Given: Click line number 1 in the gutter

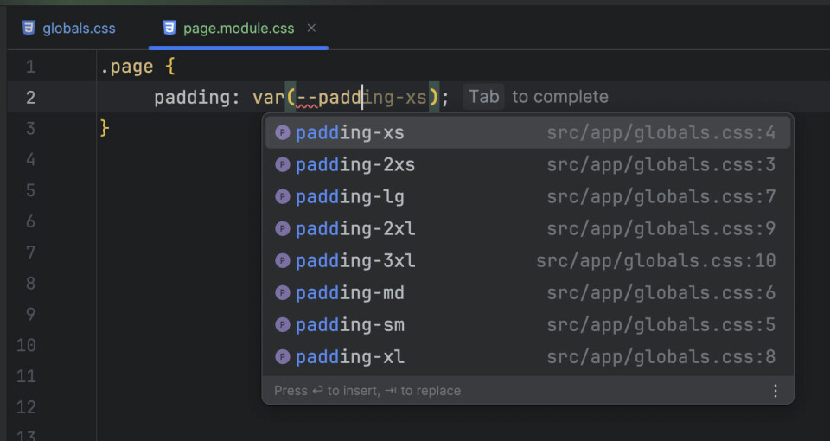Looking at the screenshot, I should pyautogui.click(x=30, y=67).
